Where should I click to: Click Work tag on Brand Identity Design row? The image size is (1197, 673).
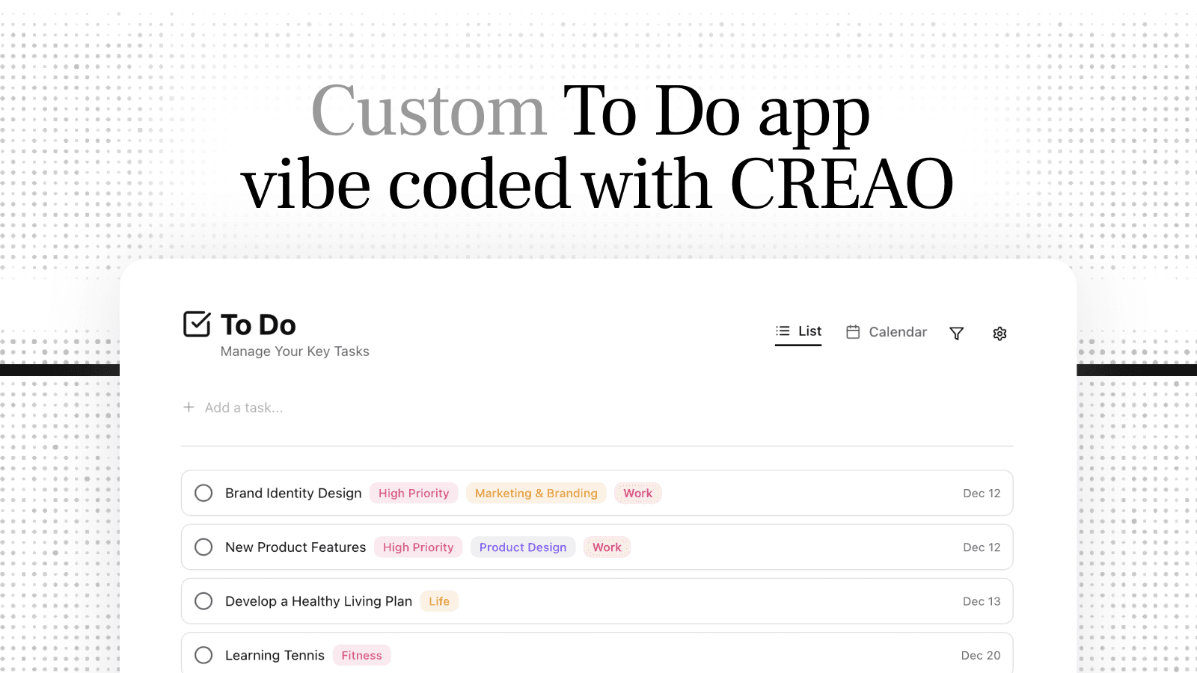point(638,494)
